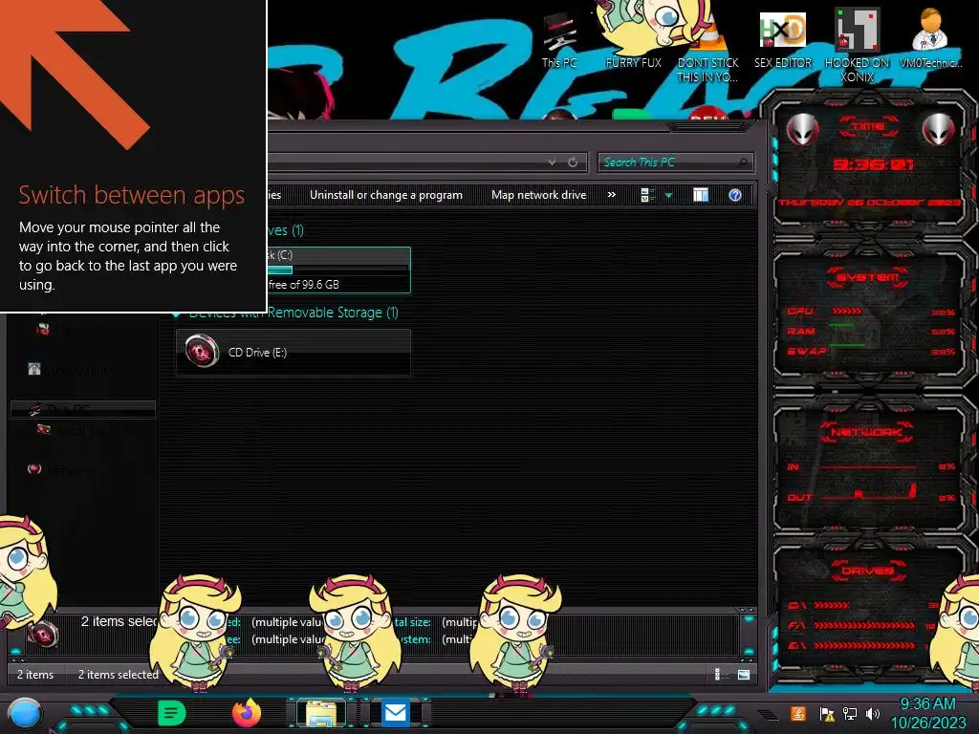979x734 pixels.
Task: Expand the address bar history chevron
Action: [x=552, y=162]
